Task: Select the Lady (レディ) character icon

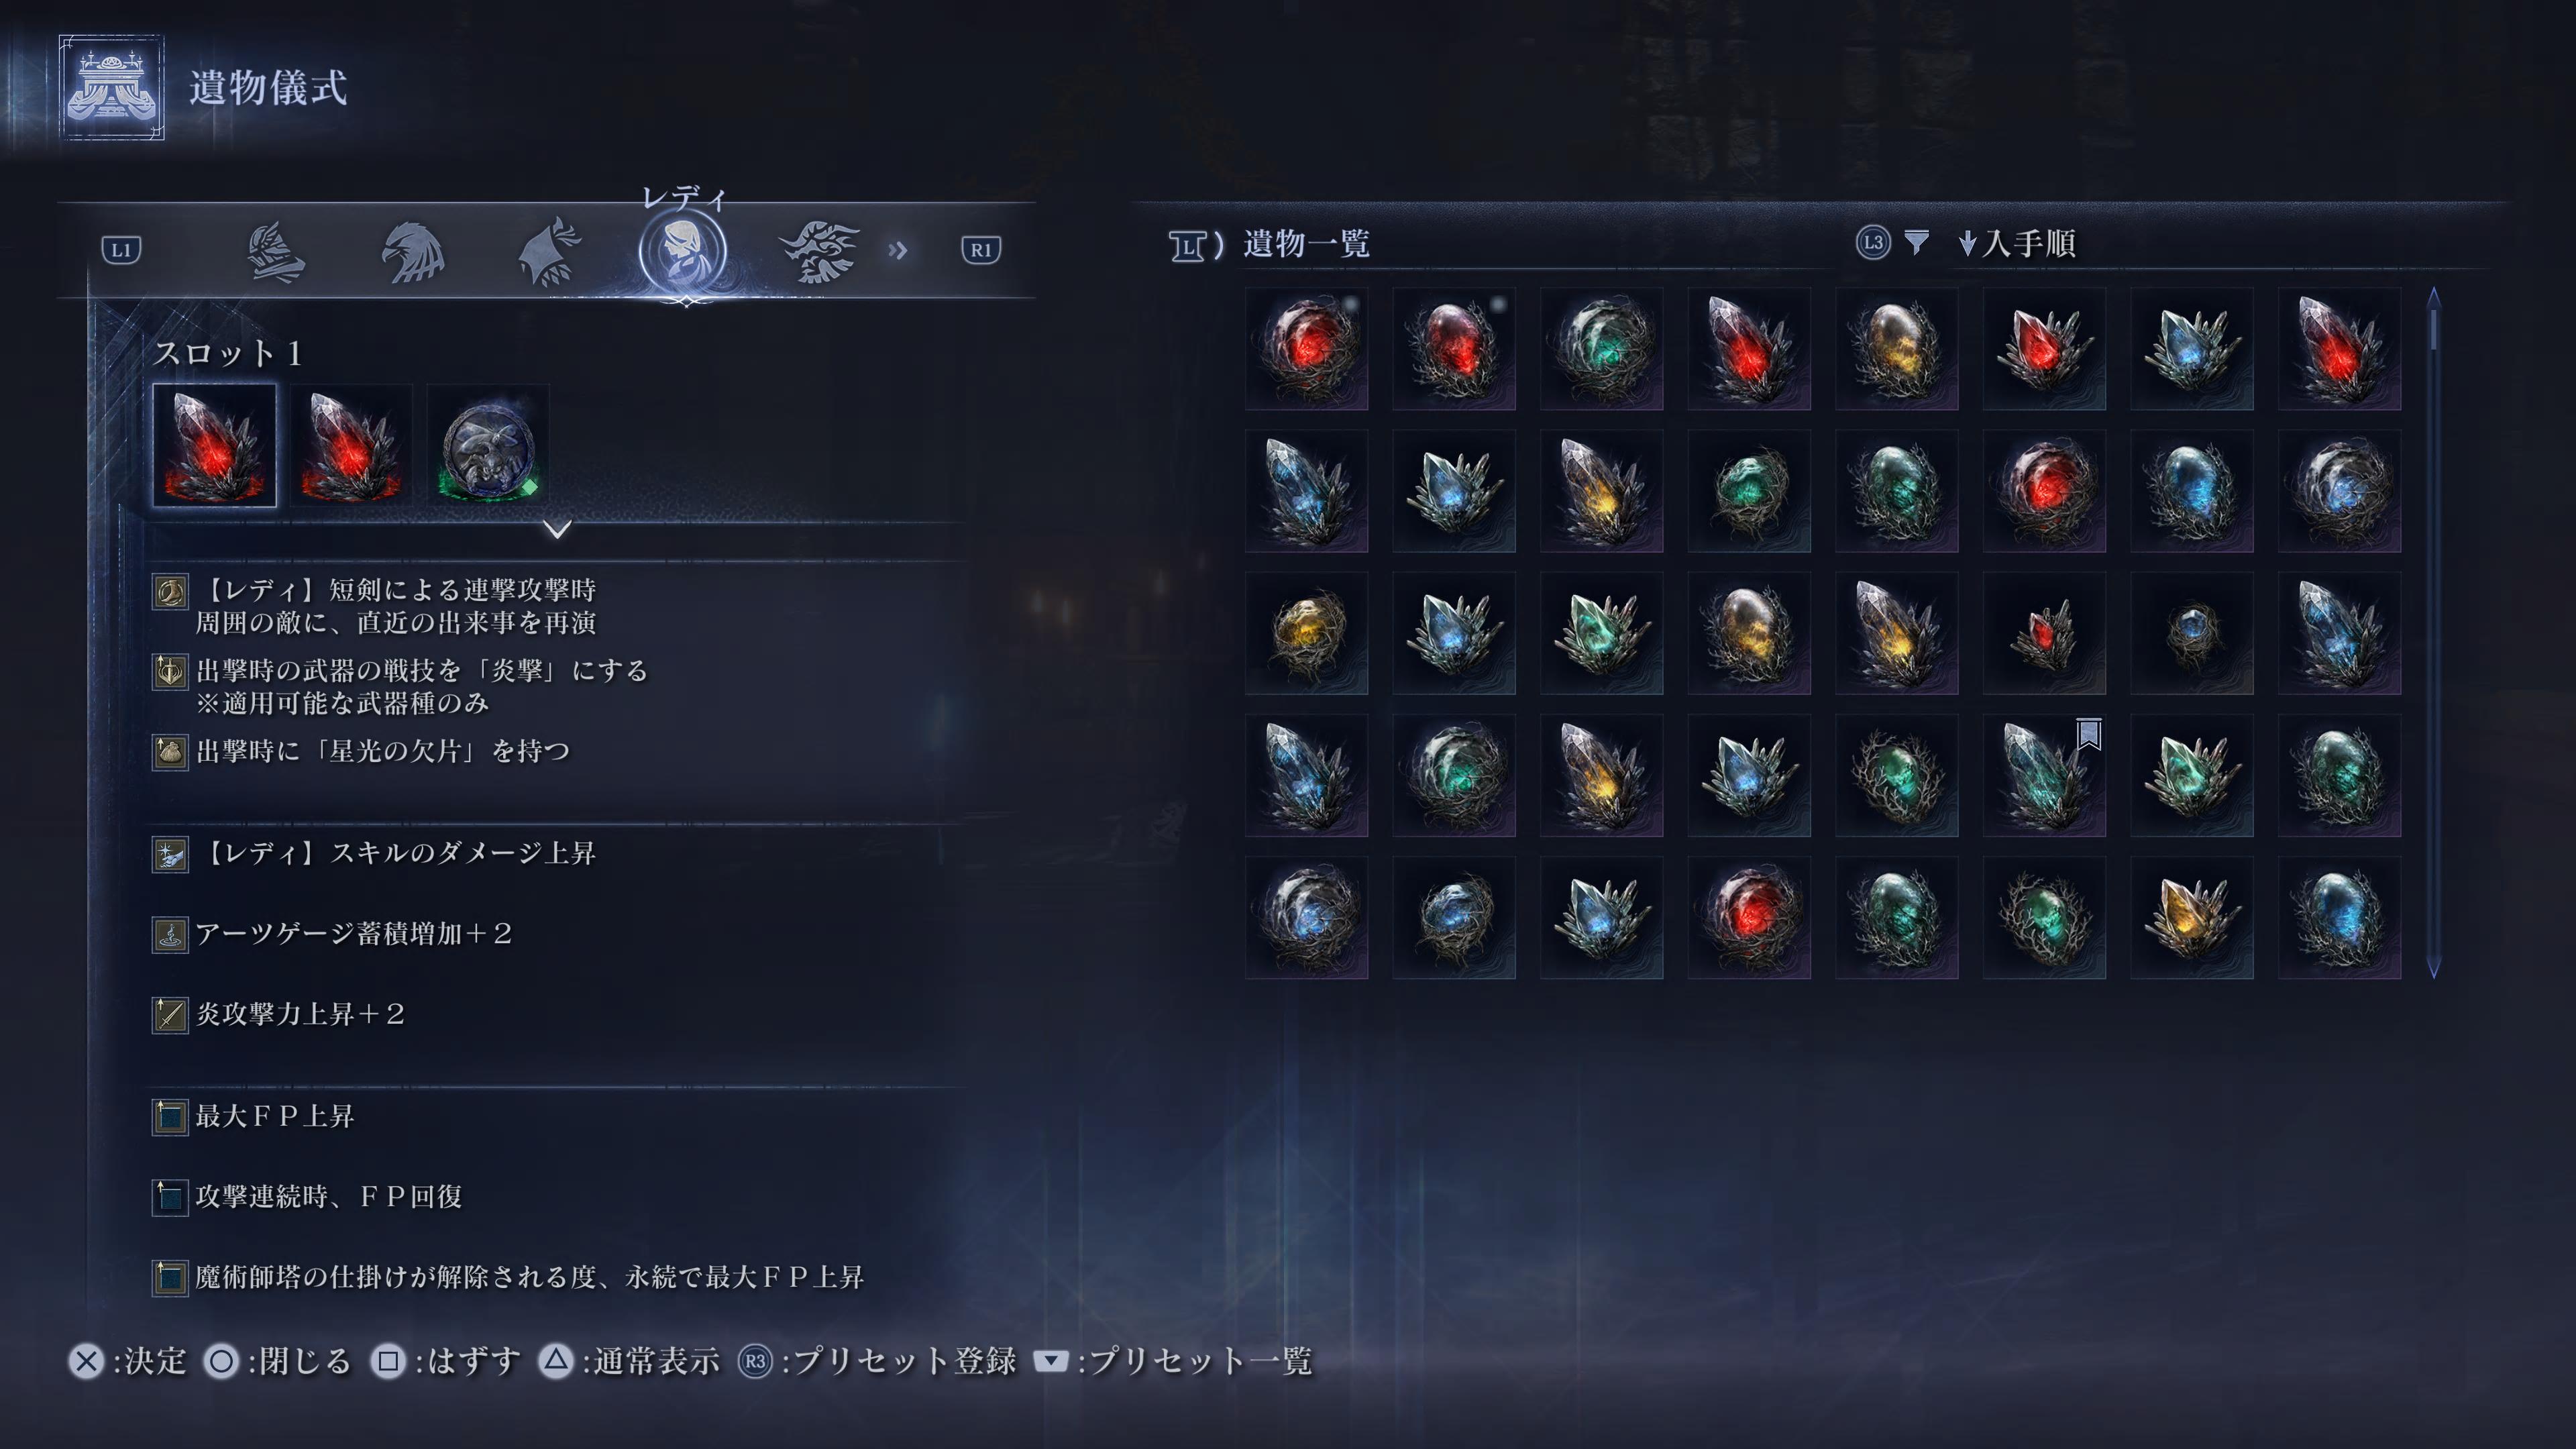Action: click(x=683, y=250)
